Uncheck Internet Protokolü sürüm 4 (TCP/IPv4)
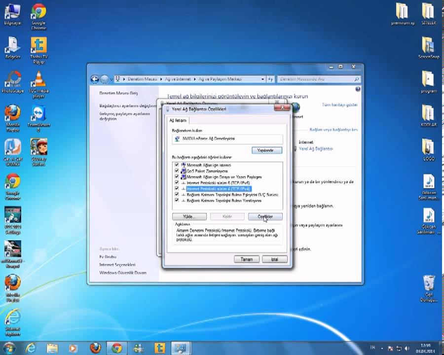 (177, 188)
